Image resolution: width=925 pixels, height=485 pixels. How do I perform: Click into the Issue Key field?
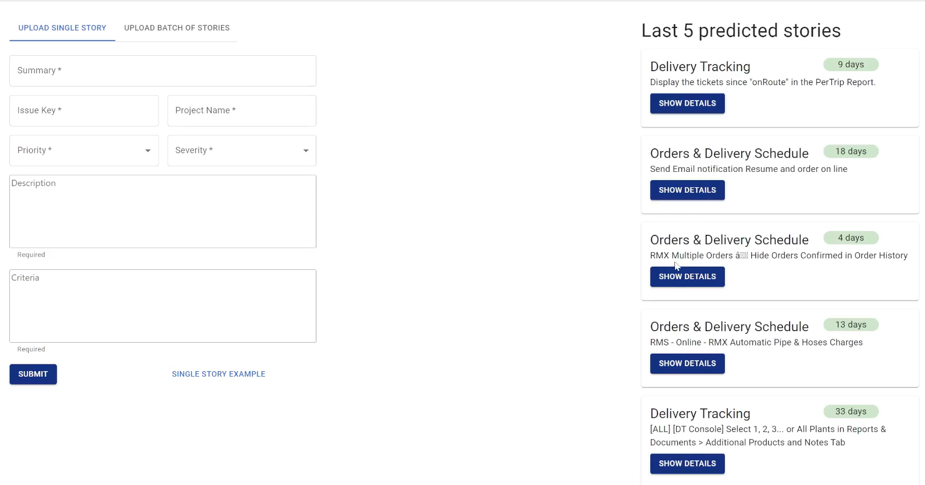[x=84, y=111]
